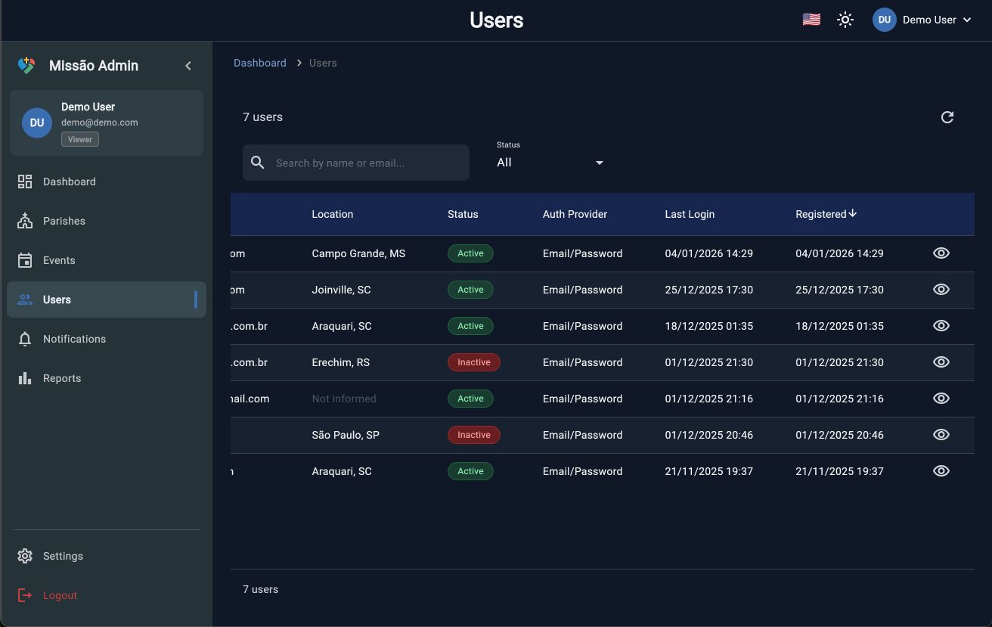Click the red Logout link
992x627 pixels.
60,595
